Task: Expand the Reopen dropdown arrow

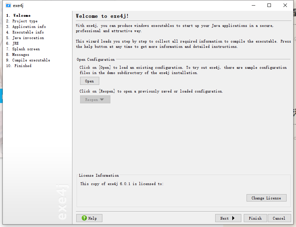Action: (102, 100)
